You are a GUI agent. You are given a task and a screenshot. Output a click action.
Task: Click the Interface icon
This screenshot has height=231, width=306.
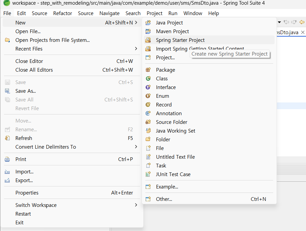click(148, 87)
